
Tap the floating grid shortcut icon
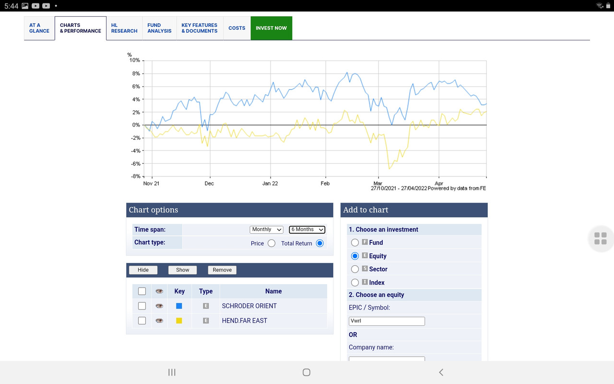[601, 238]
